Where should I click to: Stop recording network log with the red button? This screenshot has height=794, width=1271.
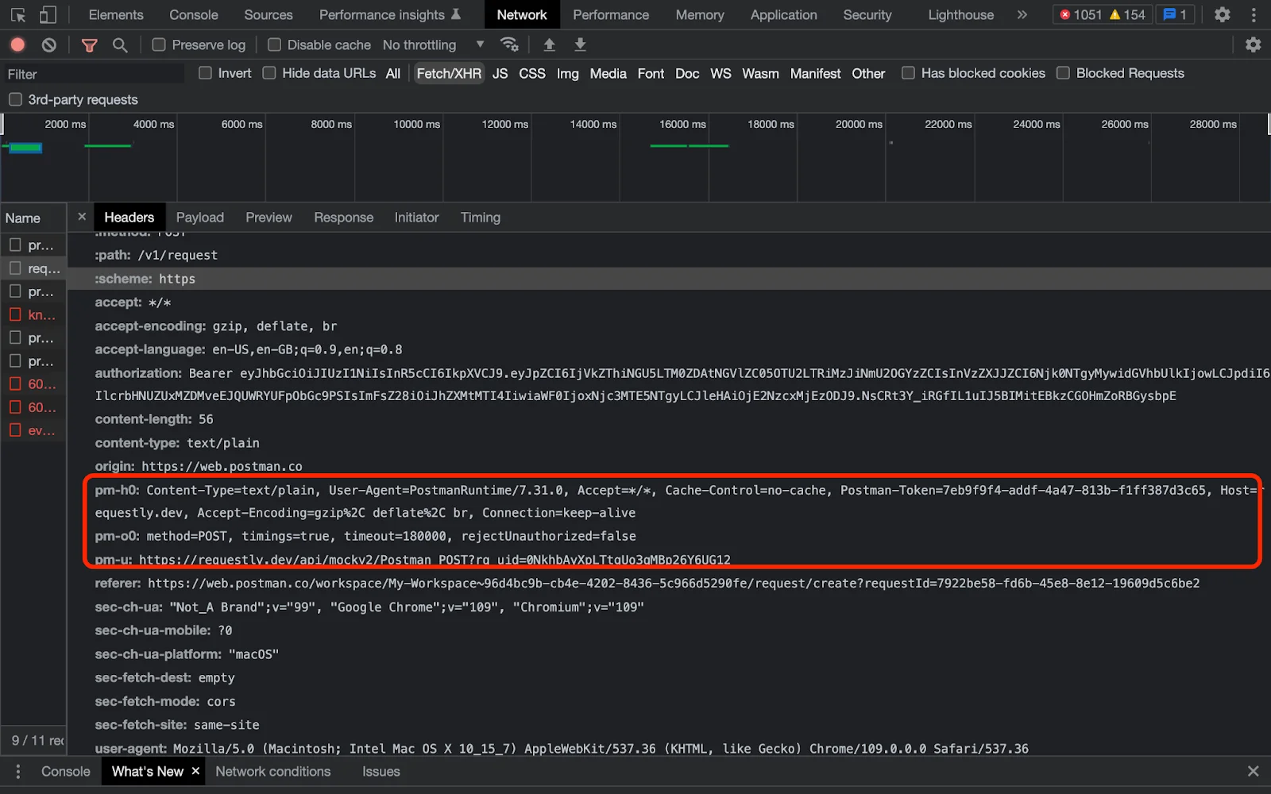pyautogui.click(x=18, y=45)
